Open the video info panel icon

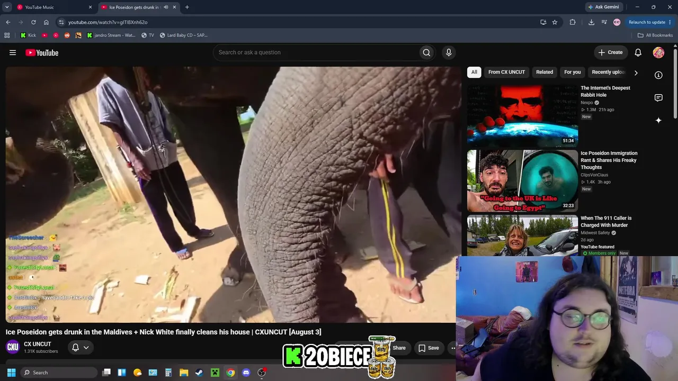click(x=658, y=75)
